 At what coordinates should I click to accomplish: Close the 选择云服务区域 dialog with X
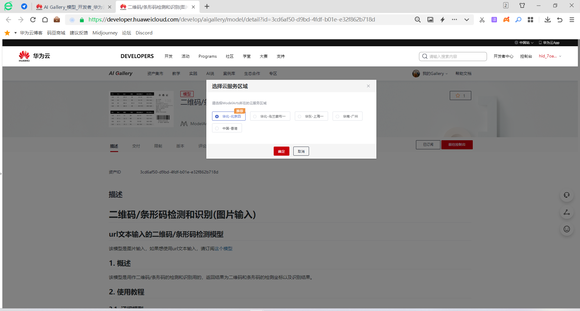(x=368, y=86)
